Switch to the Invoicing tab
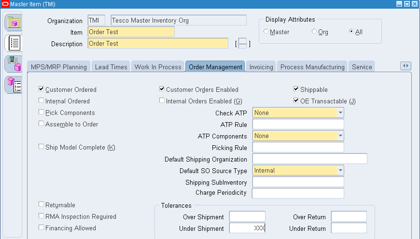This screenshot has height=239, width=420. click(x=261, y=67)
